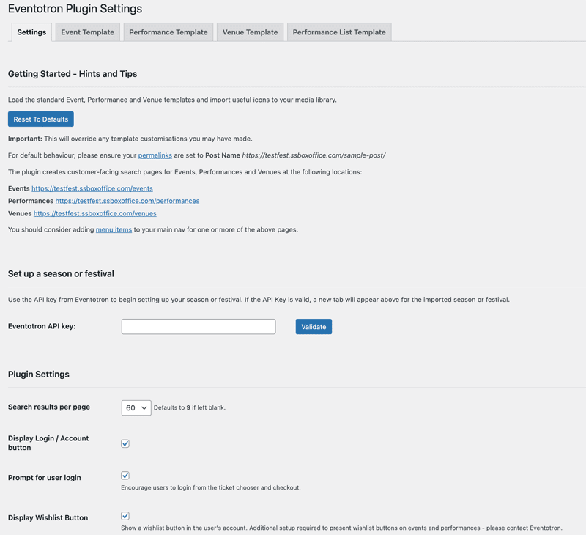The height and width of the screenshot is (535, 586).
Task: Open the Performances search page URL
Action: [127, 201]
